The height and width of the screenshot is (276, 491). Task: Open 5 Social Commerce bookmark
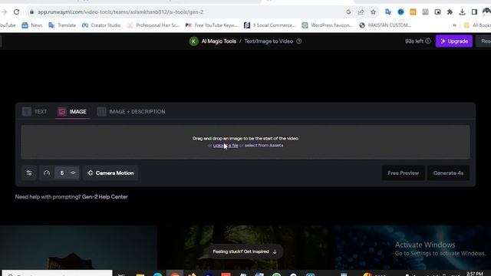coord(269,25)
